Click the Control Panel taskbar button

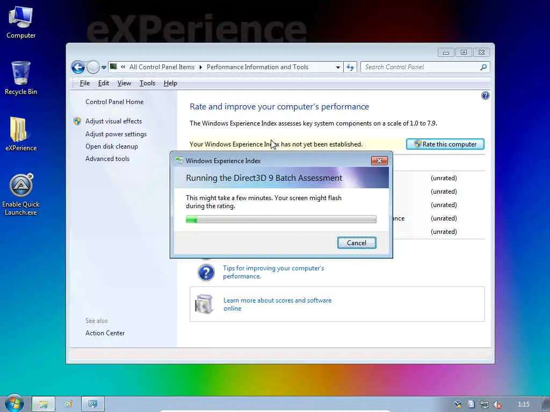coord(93,404)
